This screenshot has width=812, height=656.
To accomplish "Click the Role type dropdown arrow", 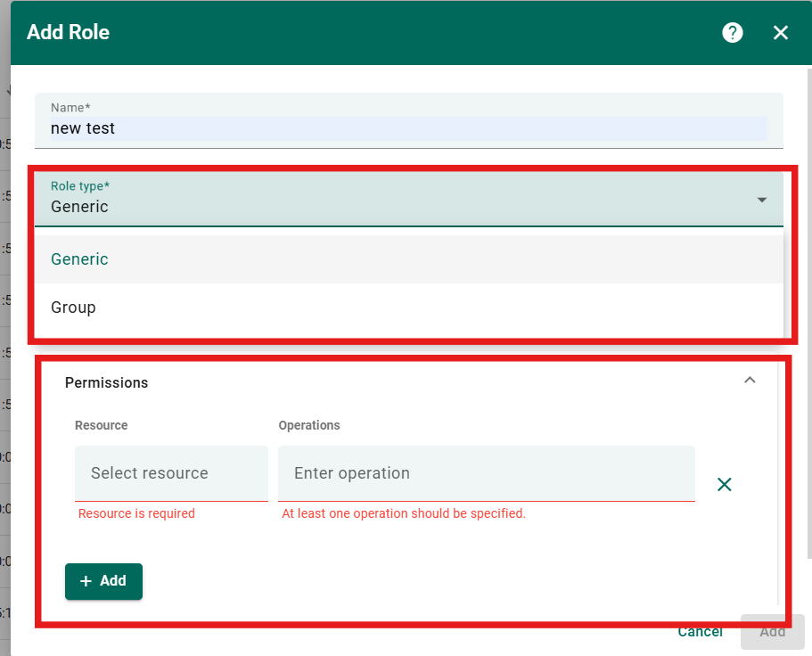I will point(762,200).
